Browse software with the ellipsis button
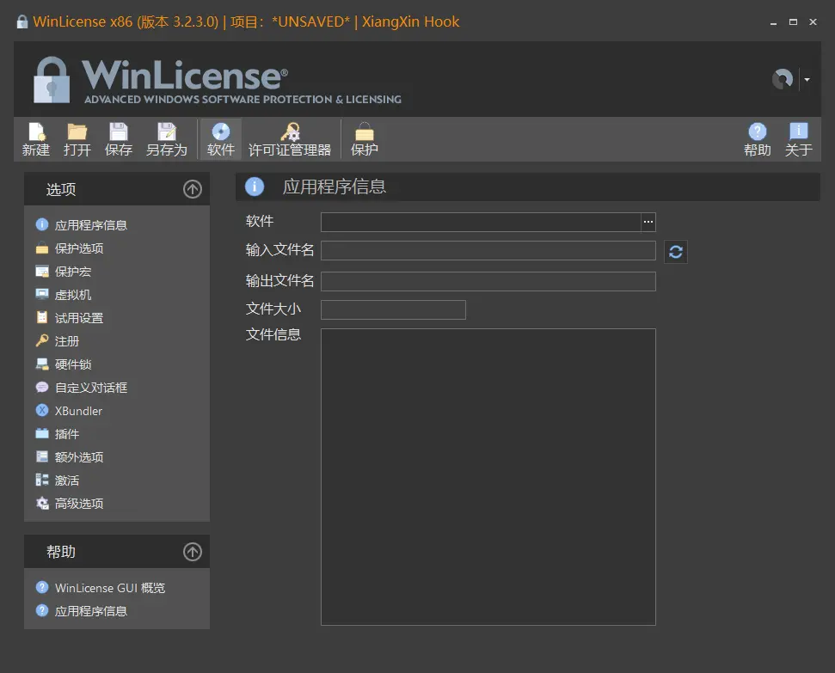835x673 pixels. coord(648,222)
